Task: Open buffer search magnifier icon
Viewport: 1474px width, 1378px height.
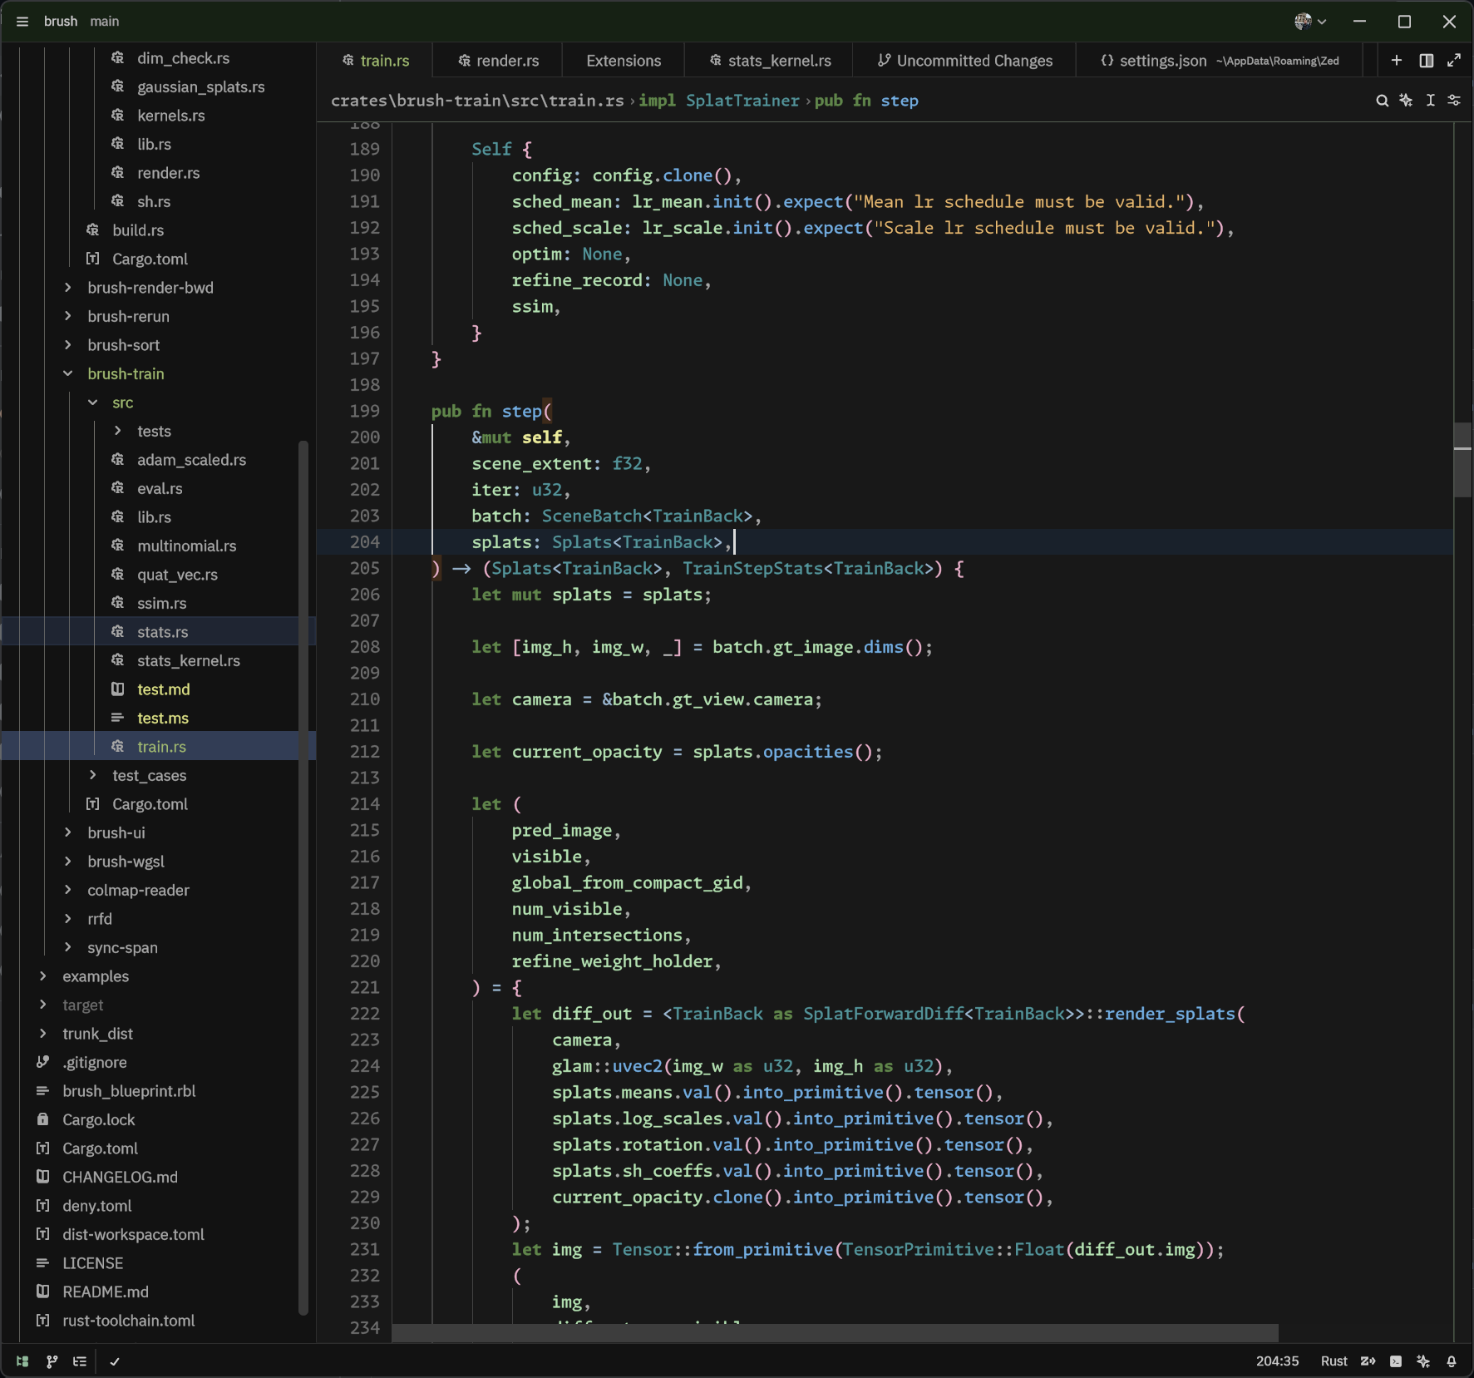Action: (x=1382, y=101)
